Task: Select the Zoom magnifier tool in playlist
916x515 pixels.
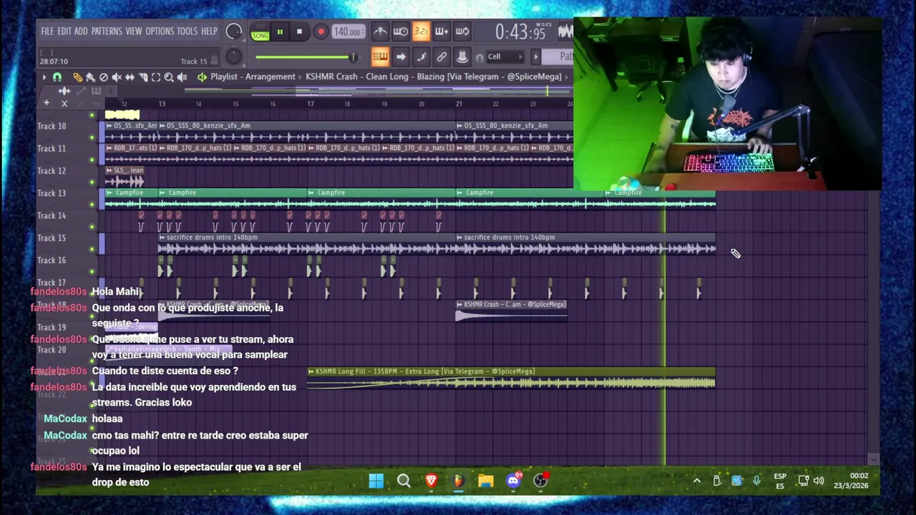Action: 169,77
